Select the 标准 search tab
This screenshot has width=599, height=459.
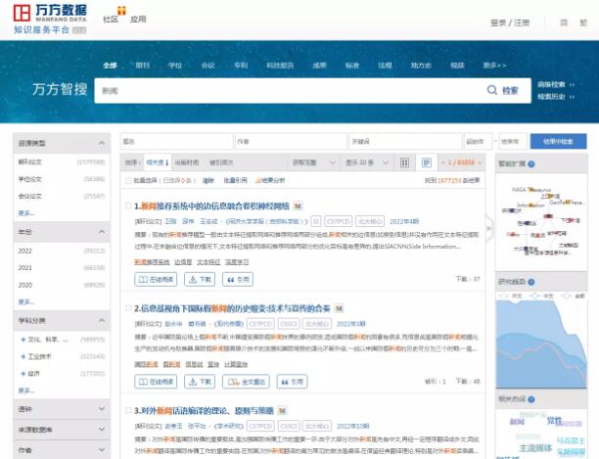pyautogui.click(x=352, y=66)
